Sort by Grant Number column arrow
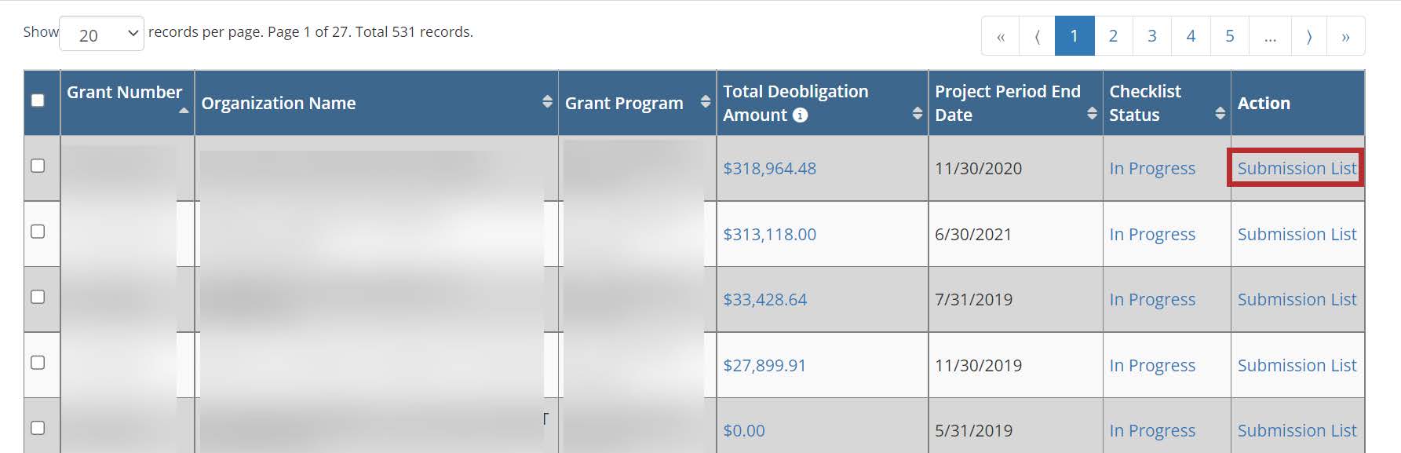Viewport: 1401px width, 453px height. [184, 111]
